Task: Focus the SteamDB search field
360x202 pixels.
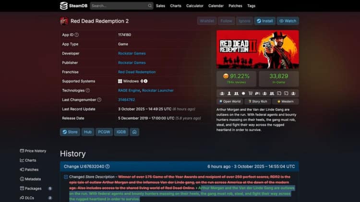Action: pos(118,6)
